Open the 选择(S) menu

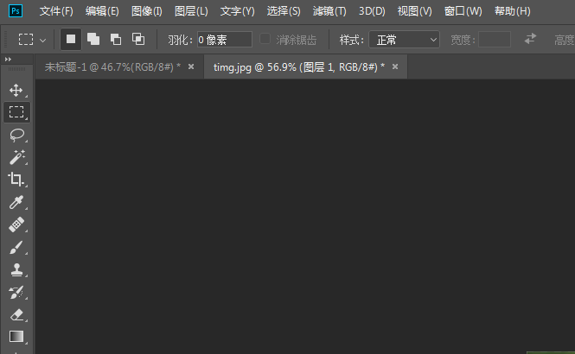(x=284, y=11)
